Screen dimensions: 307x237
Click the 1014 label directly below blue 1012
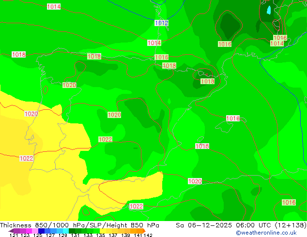click(154, 43)
